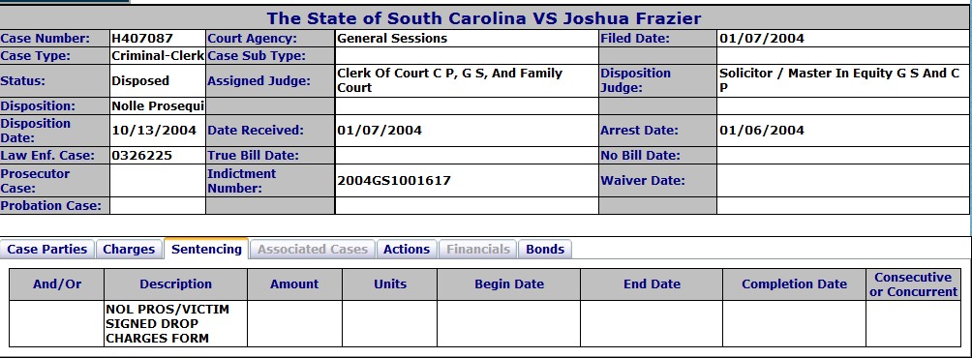Viewport: 972px width, 358px height.
Task: Open the Case Parties tab
Action: (x=47, y=249)
